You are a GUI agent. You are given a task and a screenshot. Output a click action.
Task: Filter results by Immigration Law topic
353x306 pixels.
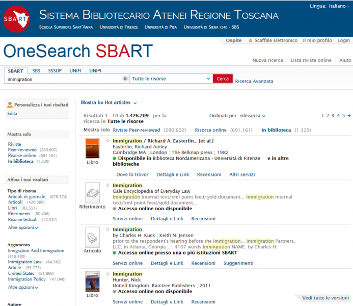point(24,262)
